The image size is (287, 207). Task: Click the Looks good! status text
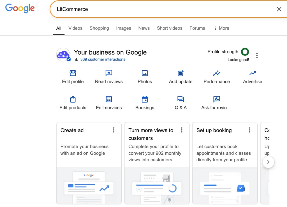click(x=238, y=60)
